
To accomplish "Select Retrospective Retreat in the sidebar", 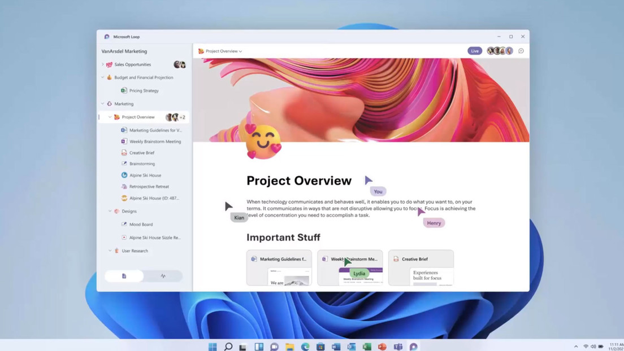I will [x=149, y=187].
